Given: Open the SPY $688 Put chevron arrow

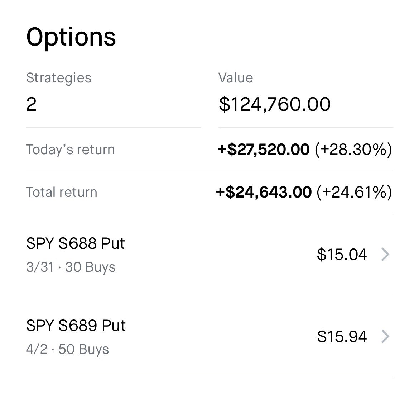Looking at the screenshot, I should pyautogui.click(x=385, y=255).
